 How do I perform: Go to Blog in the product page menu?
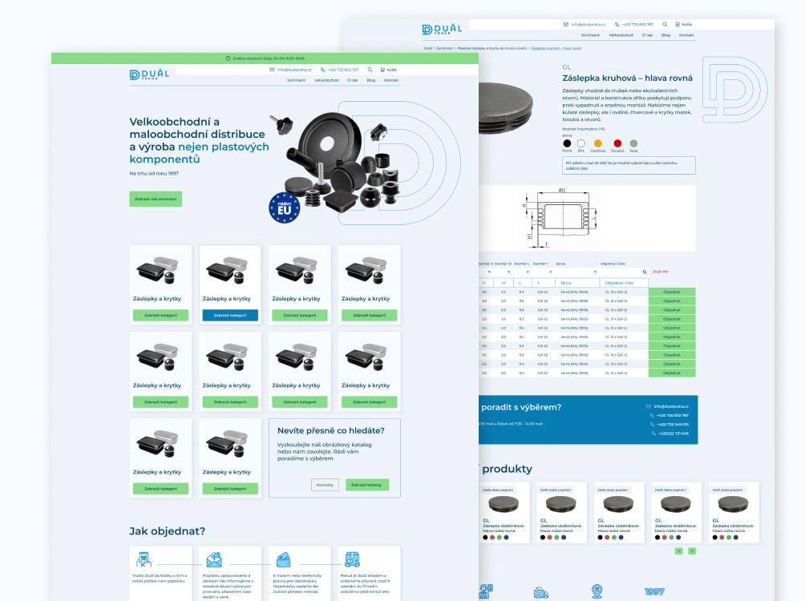[x=665, y=35]
